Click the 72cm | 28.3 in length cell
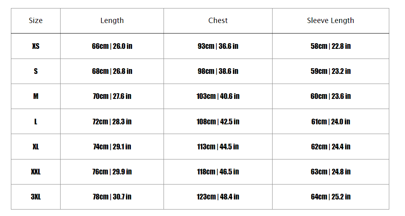The height and width of the screenshot is (216, 405). 112,122
